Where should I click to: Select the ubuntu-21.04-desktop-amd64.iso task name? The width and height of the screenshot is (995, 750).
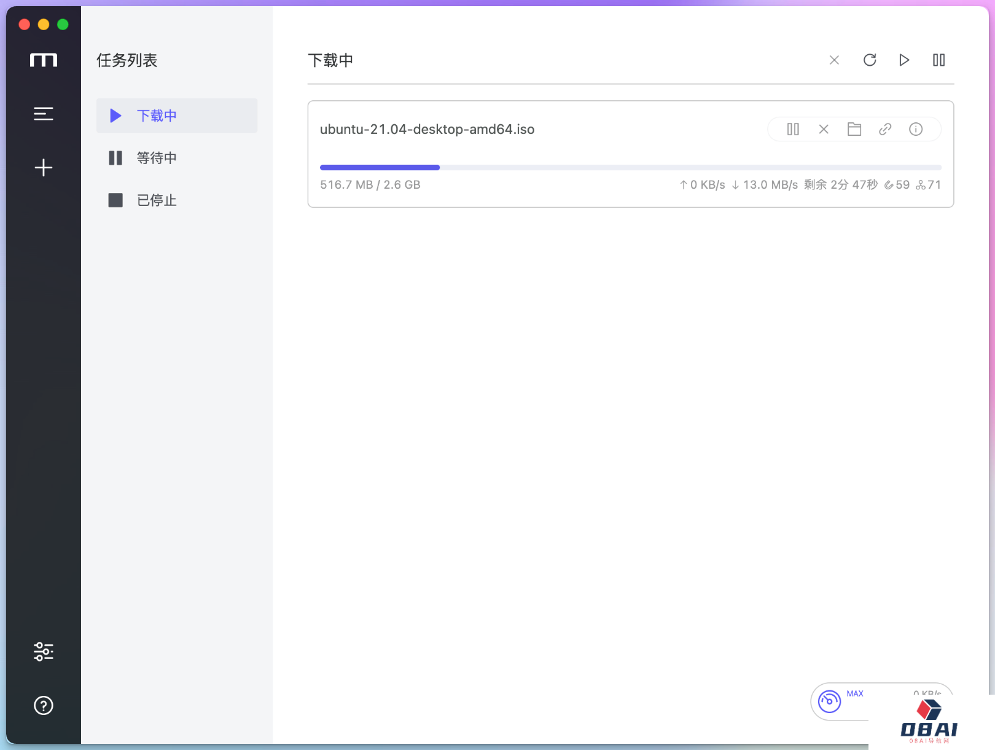click(427, 129)
